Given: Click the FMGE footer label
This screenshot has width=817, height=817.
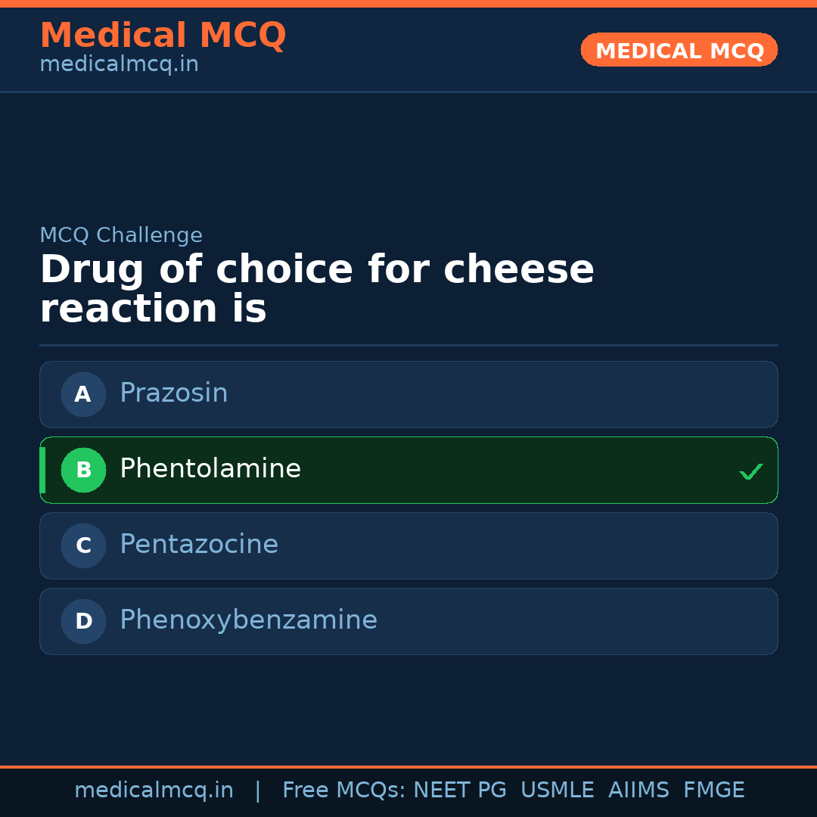Looking at the screenshot, I should pyautogui.click(x=713, y=791).
